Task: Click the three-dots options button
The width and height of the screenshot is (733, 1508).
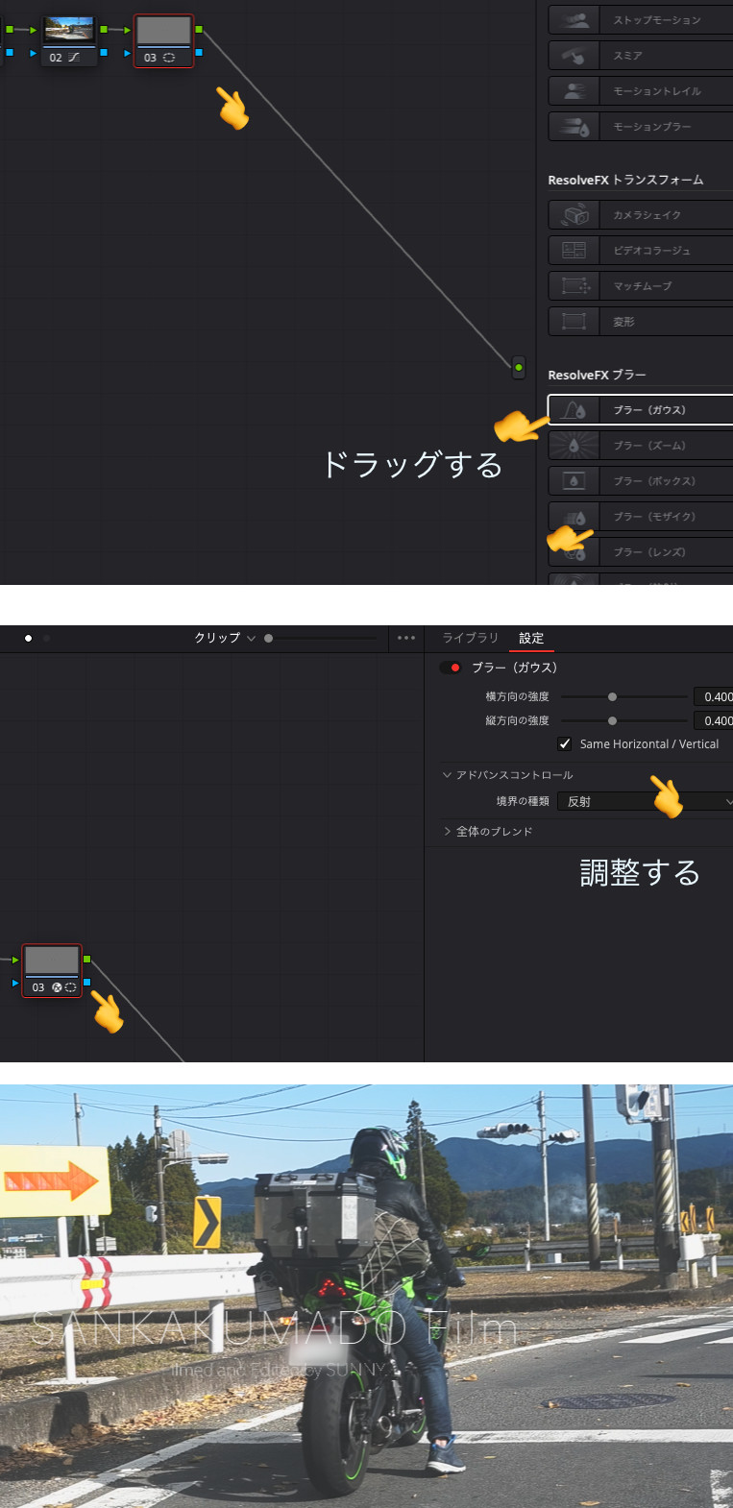Action: click(406, 638)
